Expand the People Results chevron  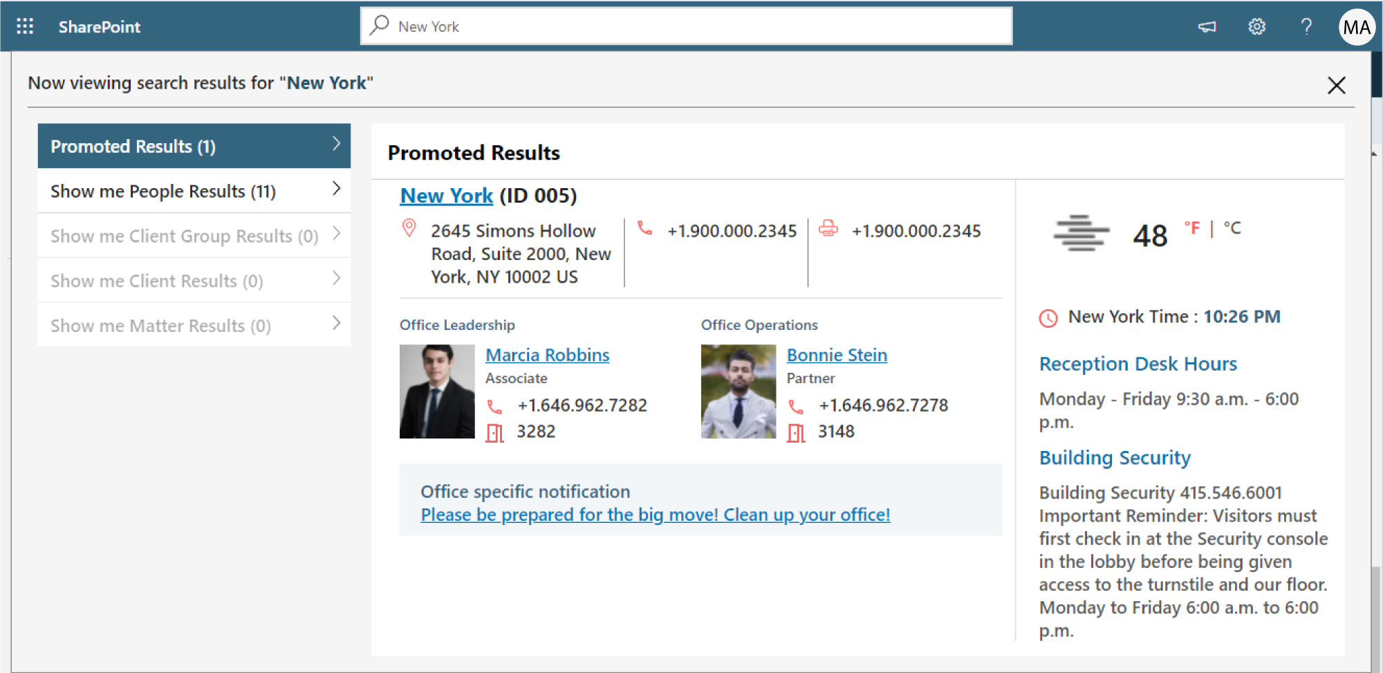coord(336,188)
